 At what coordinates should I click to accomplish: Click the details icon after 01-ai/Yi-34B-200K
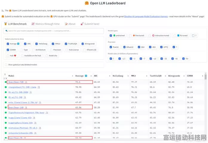click(x=30, y=92)
